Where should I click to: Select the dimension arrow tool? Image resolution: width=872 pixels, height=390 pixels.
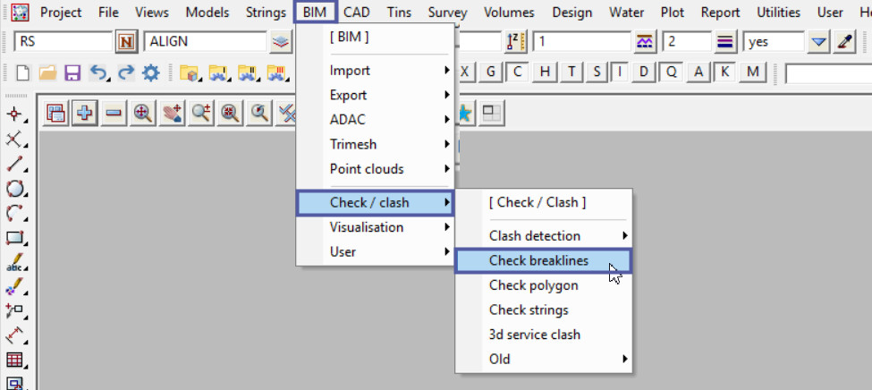15,335
